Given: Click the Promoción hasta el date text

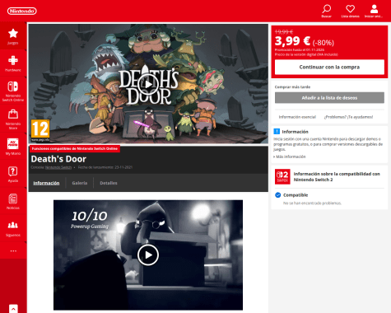Looking at the screenshot, I should [x=300, y=50].
